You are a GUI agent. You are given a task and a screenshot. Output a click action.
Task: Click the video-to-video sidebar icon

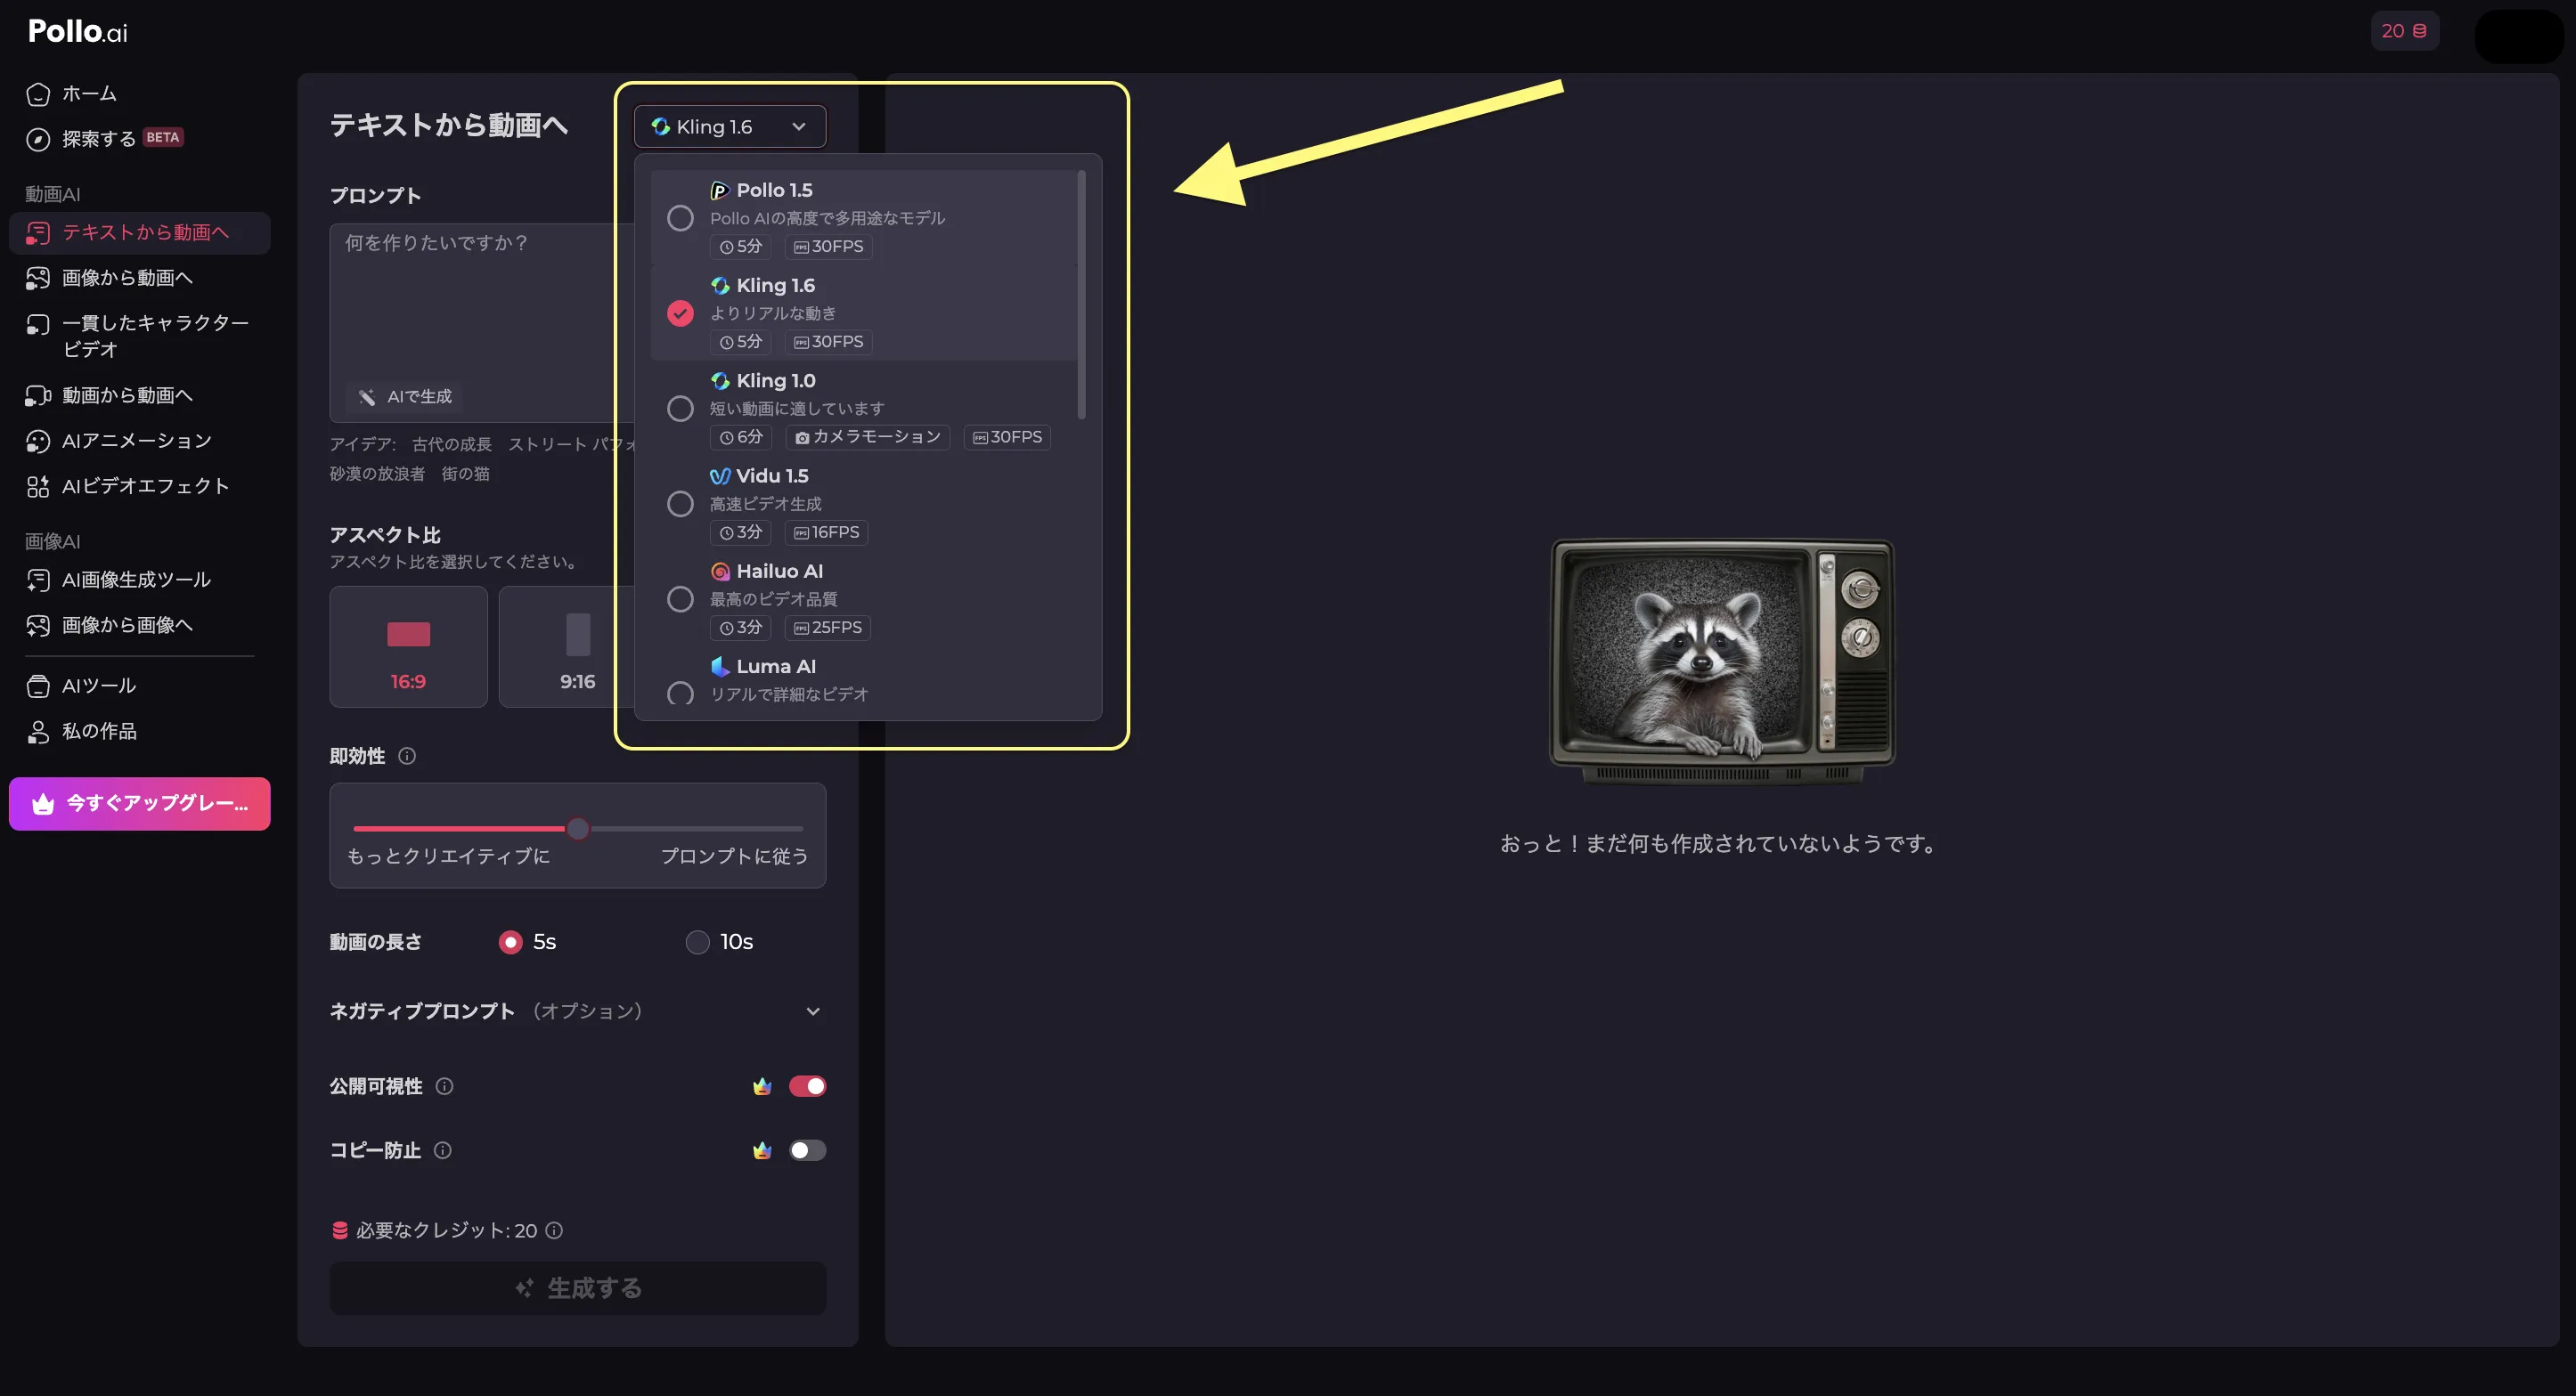(38, 395)
